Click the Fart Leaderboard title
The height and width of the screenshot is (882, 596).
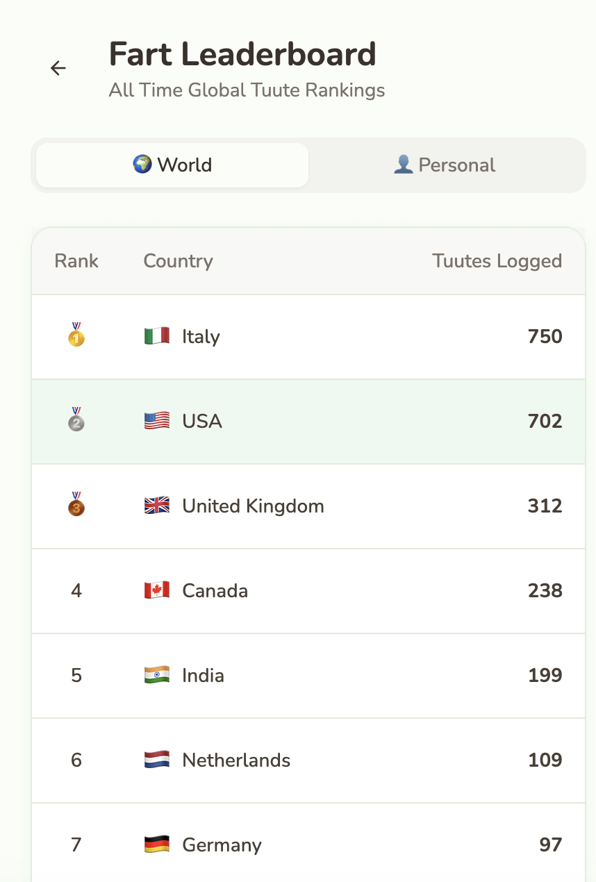point(242,54)
